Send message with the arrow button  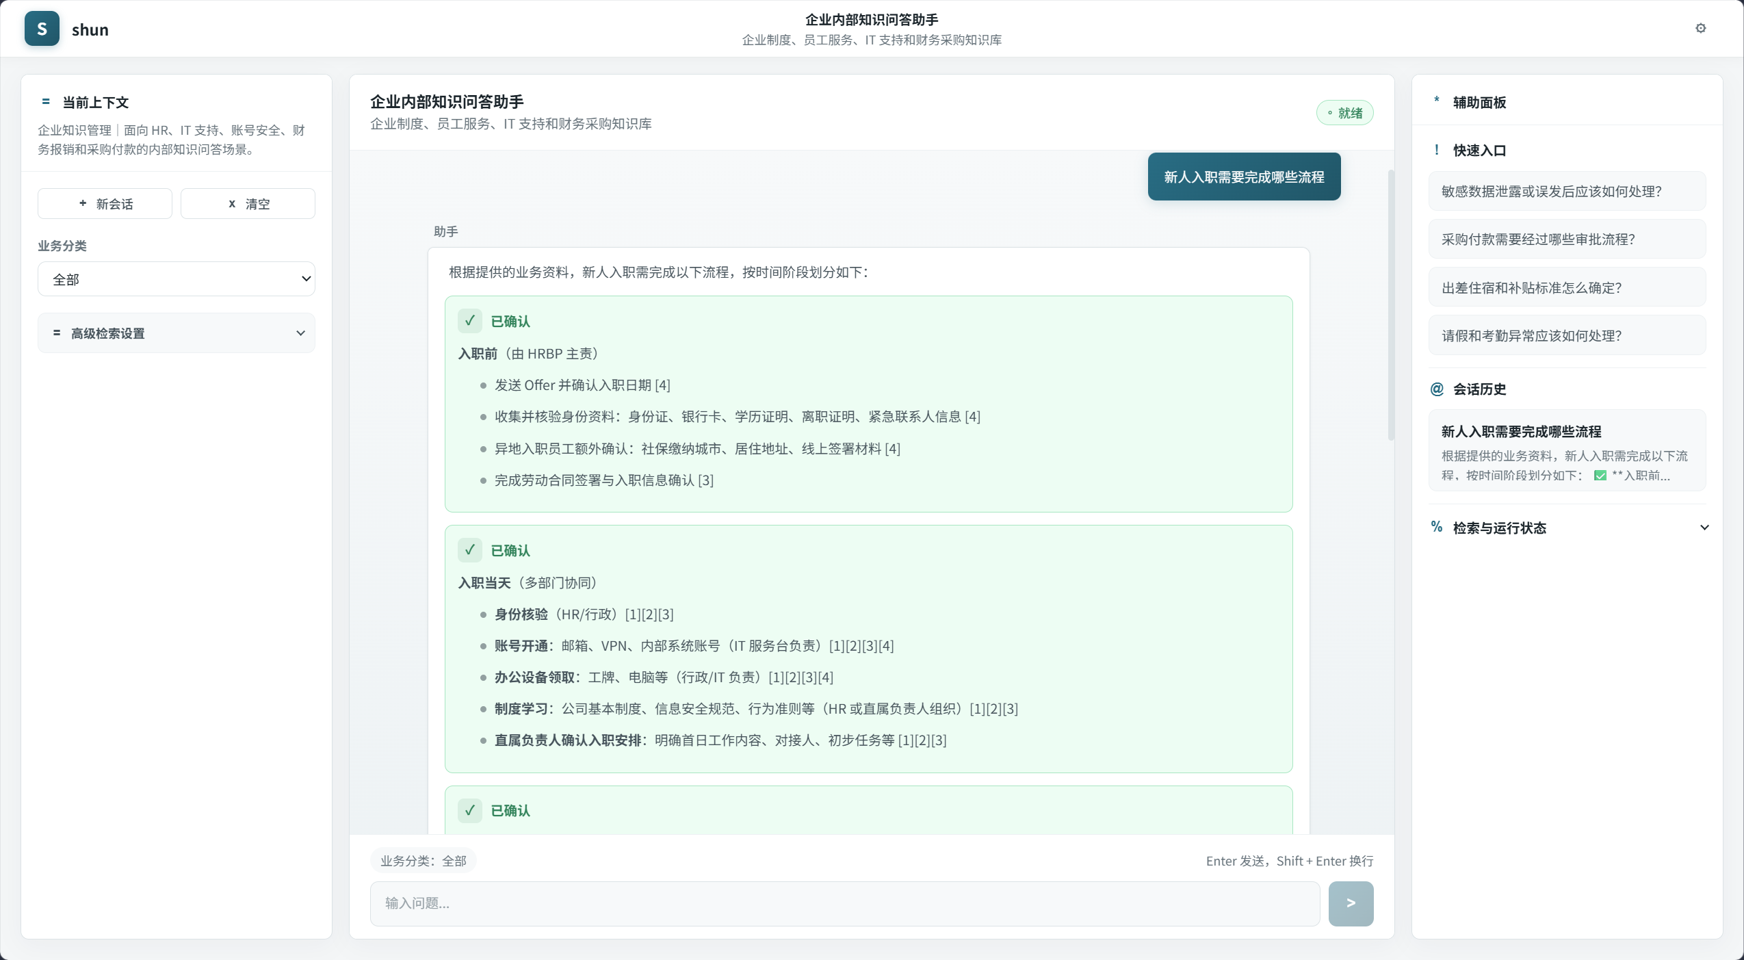coord(1351,903)
